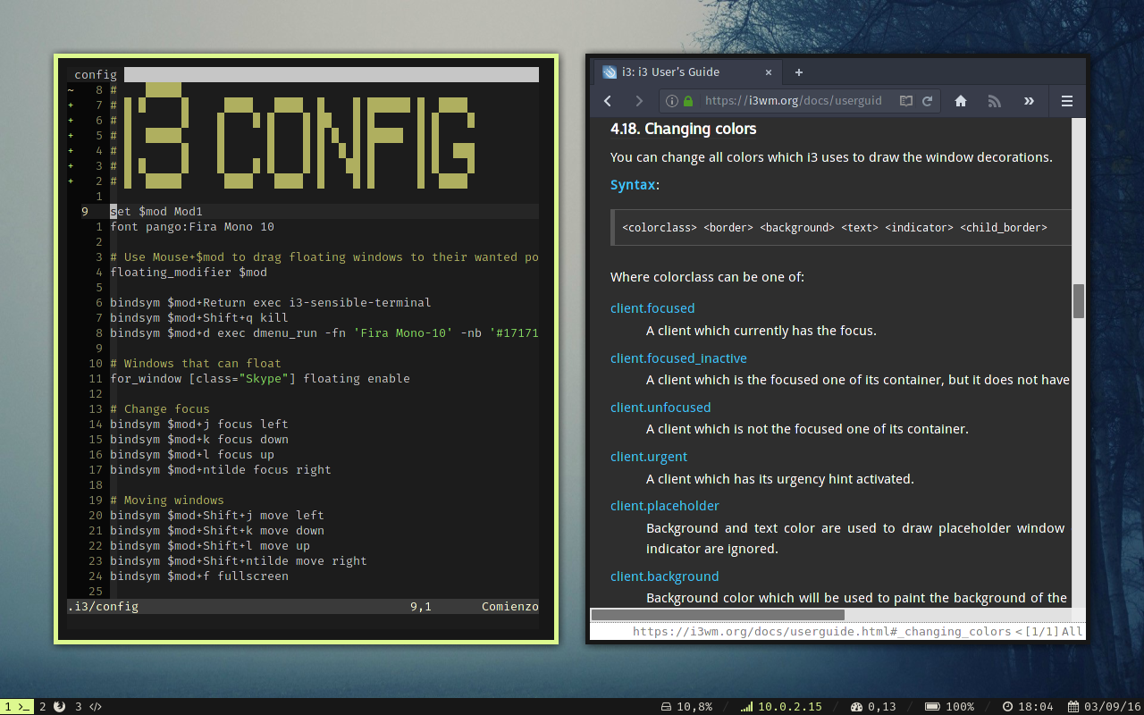Go to the browser home page
This screenshot has height=715, width=1144.
pyautogui.click(x=961, y=101)
